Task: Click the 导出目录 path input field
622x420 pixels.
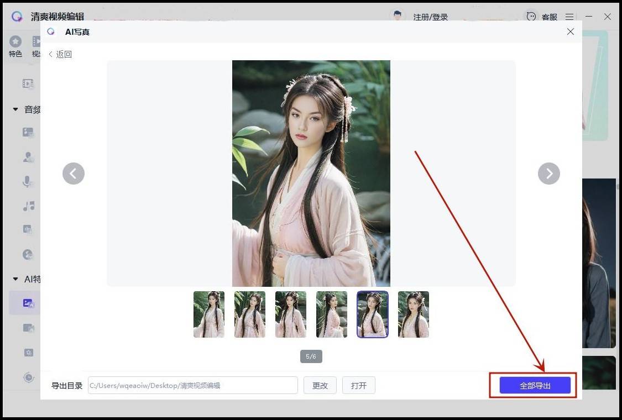Action: pyautogui.click(x=192, y=385)
